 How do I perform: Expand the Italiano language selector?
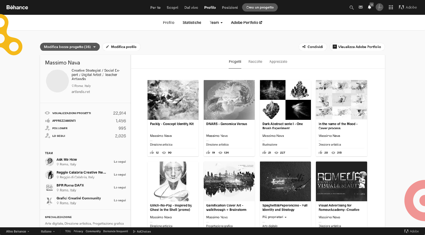point(48,231)
